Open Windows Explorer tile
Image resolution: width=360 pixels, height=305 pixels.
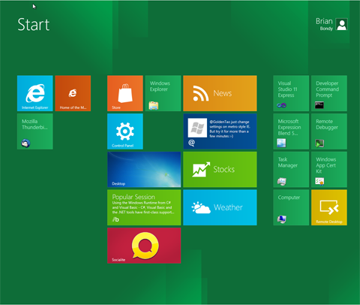pos(163,93)
